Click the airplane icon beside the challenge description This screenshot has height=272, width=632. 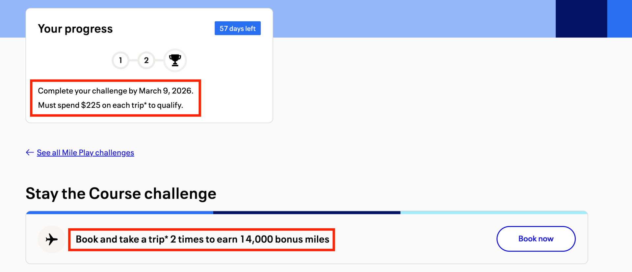click(51, 239)
